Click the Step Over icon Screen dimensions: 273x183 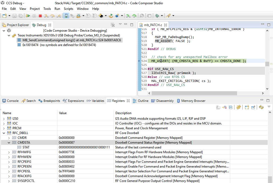click(x=52, y=16)
